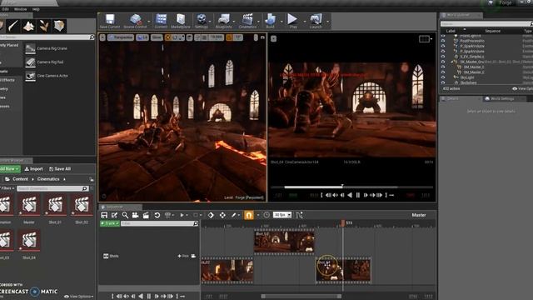Open viewport Show dropdown

pos(157,37)
